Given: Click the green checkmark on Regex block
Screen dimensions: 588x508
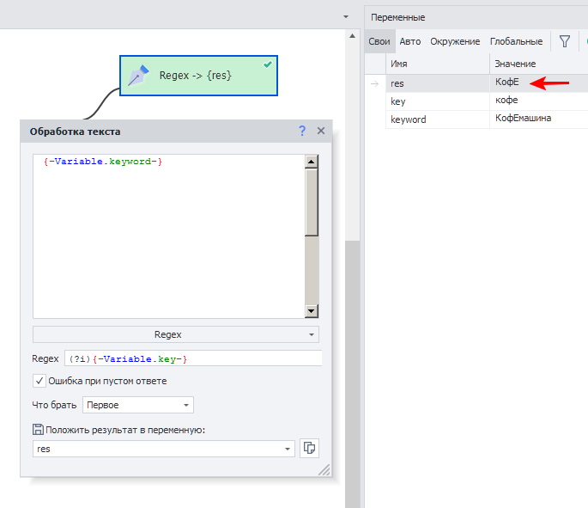Looking at the screenshot, I should (x=268, y=64).
